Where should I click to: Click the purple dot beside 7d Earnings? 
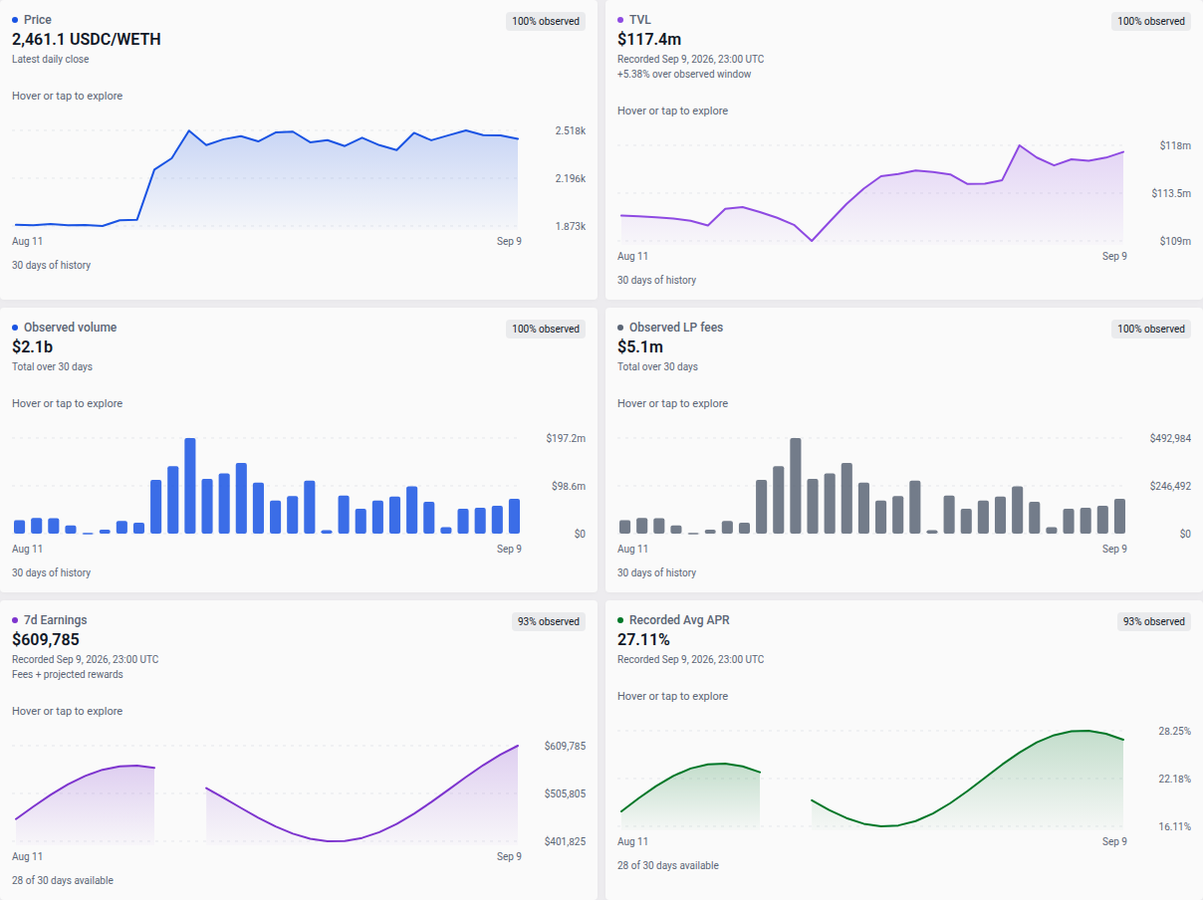15,620
